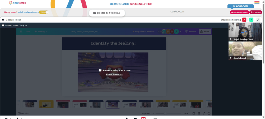This screenshot has width=265, height=119.
Task: Open the Canva File menu
Action: point(28,32)
